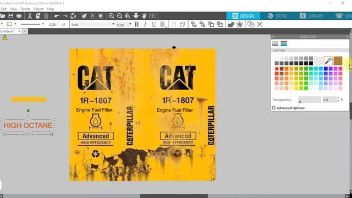
Task: Open the Arial font dropdown
Action: [113, 24]
